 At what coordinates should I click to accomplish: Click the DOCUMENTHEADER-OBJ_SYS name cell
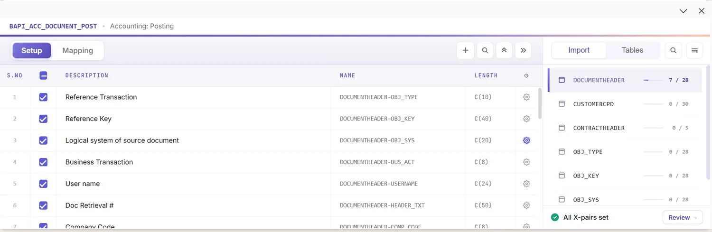tap(377, 140)
